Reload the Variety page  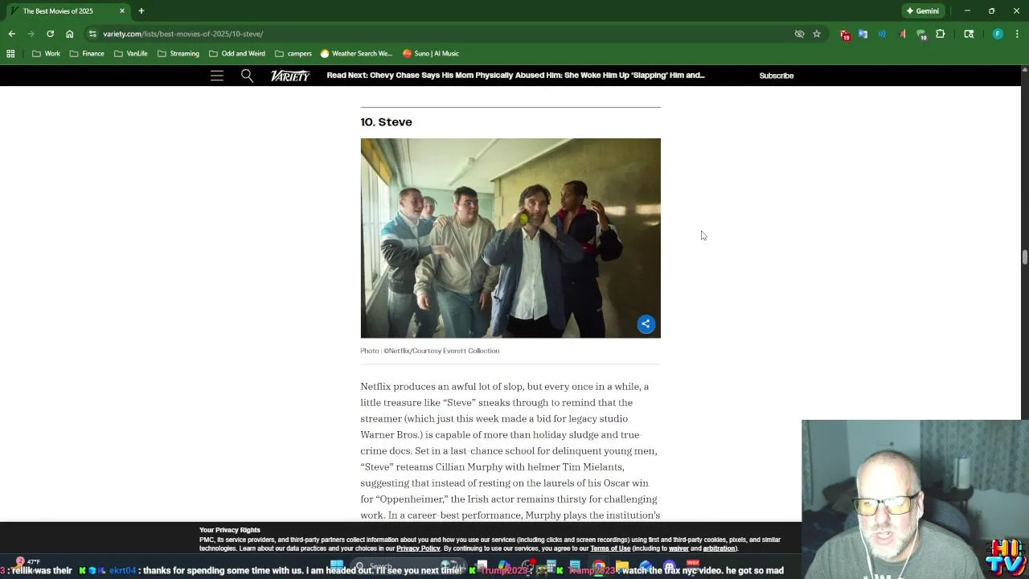(x=50, y=34)
